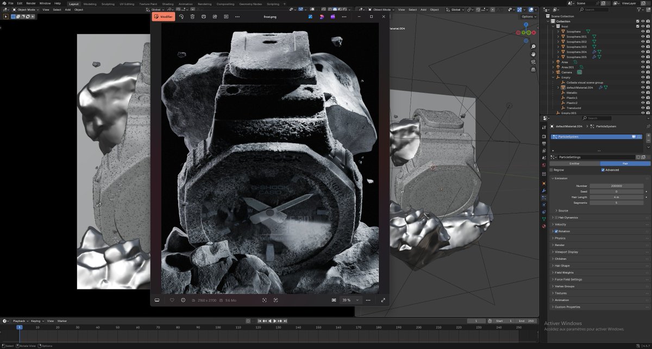The image size is (652, 349).
Task: Mark frost.png as favorite with heart icon
Action: tap(172, 300)
